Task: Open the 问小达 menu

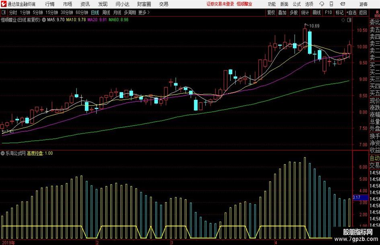Action: pyautogui.click(x=122, y=4)
